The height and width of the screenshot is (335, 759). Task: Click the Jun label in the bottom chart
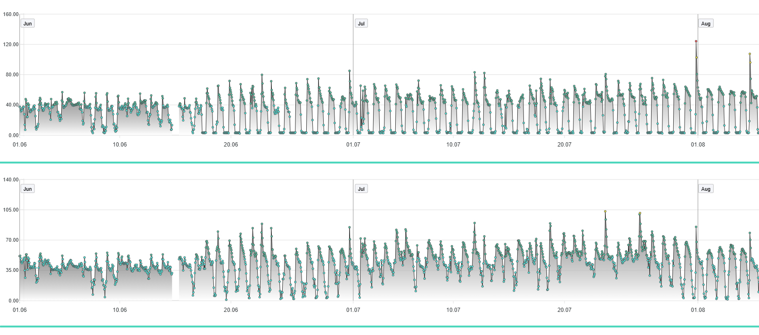(28, 189)
